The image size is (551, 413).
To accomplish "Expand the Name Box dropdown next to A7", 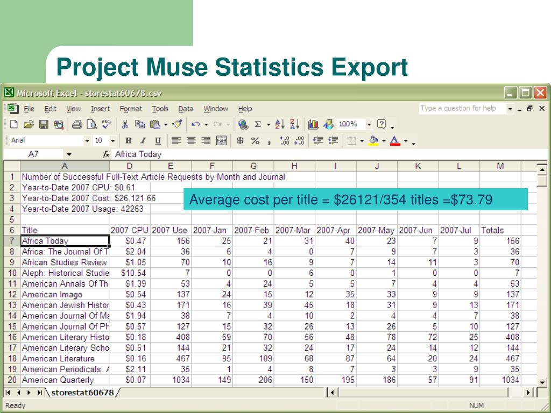I will click(69, 154).
